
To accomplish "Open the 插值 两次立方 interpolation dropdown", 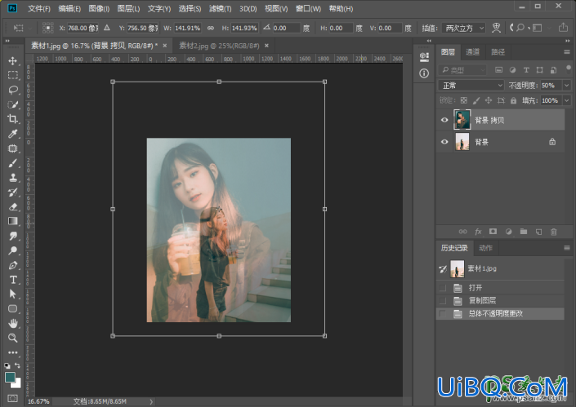I will (463, 28).
